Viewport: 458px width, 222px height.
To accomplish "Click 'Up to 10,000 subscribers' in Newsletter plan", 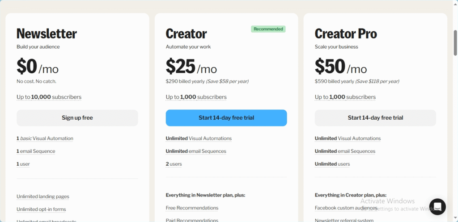I will pyautogui.click(x=49, y=97).
